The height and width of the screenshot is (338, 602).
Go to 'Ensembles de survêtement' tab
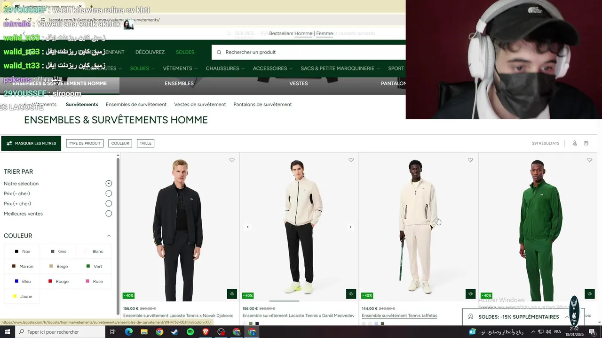[x=136, y=104]
